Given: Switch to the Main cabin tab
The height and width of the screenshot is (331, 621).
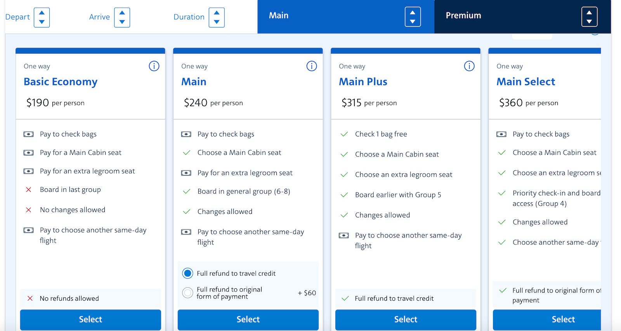Looking at the screenshot, I should tap(346, 16).
